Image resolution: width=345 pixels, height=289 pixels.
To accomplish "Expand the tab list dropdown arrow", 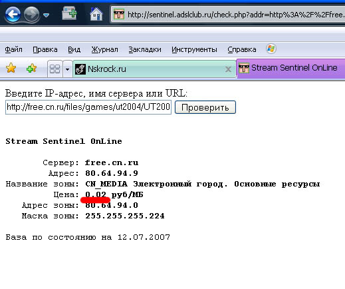I will point(68,69).
